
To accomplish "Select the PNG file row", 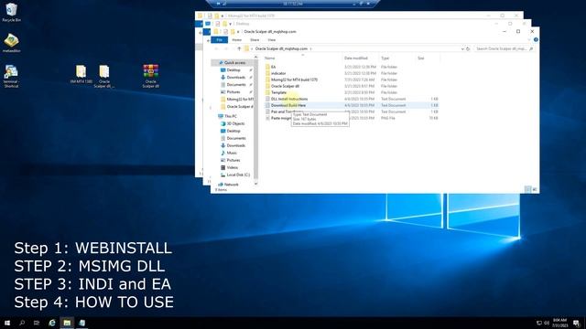I will tap(352, 118).
